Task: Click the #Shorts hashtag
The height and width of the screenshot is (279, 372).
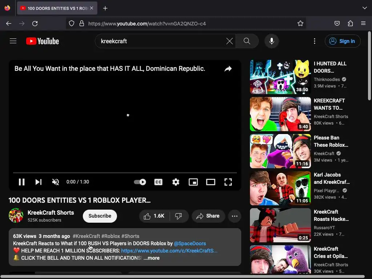Action: 130,236
